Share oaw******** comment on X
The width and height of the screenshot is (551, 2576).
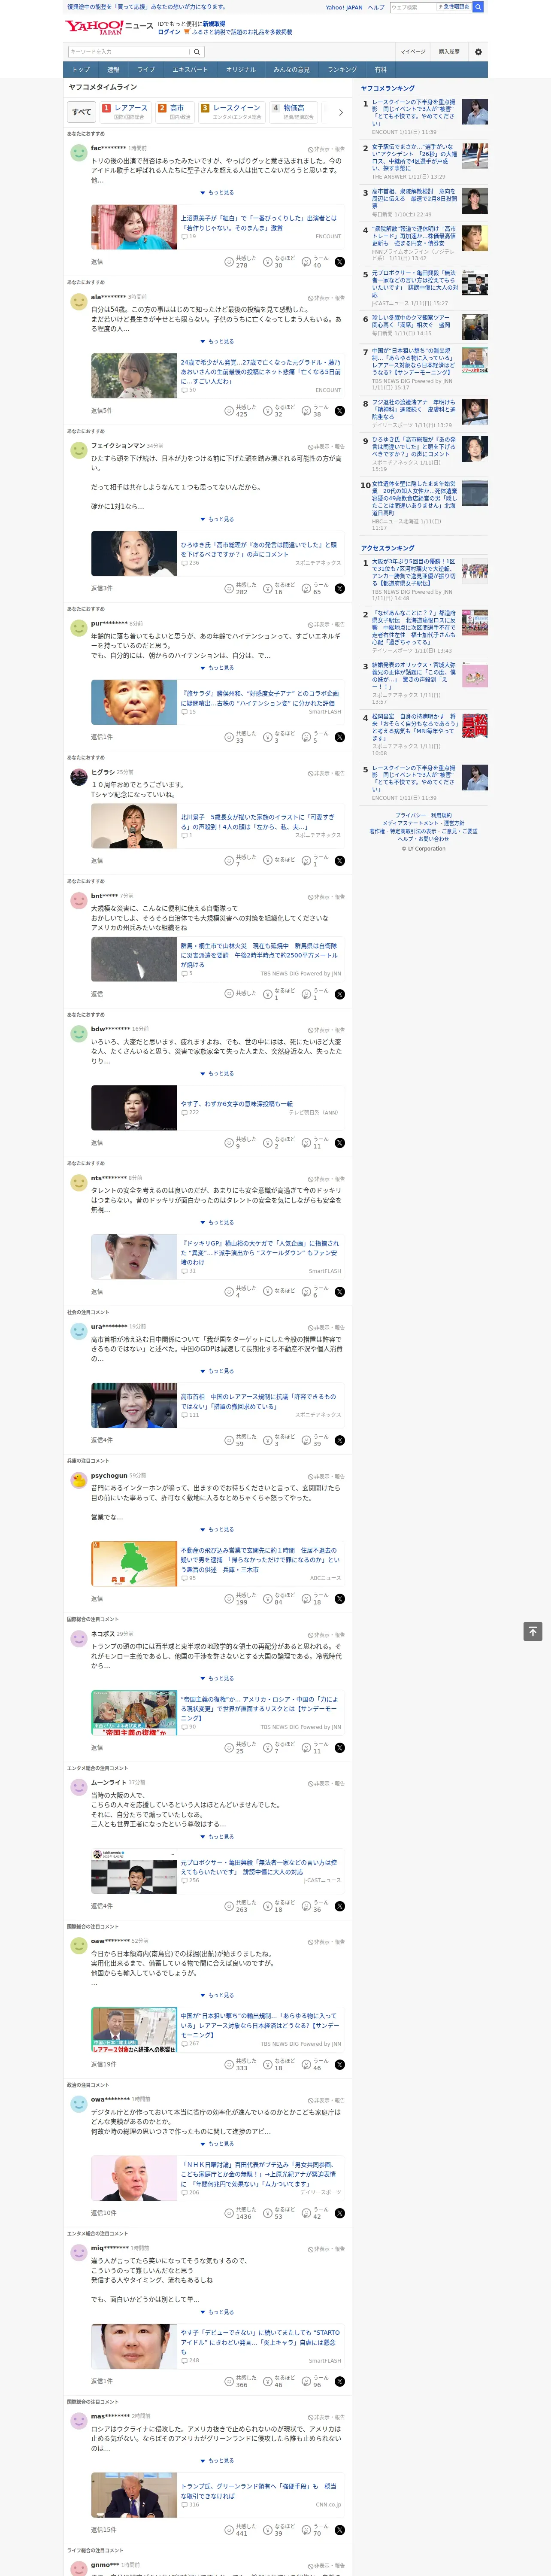[x=340, y=2065]
